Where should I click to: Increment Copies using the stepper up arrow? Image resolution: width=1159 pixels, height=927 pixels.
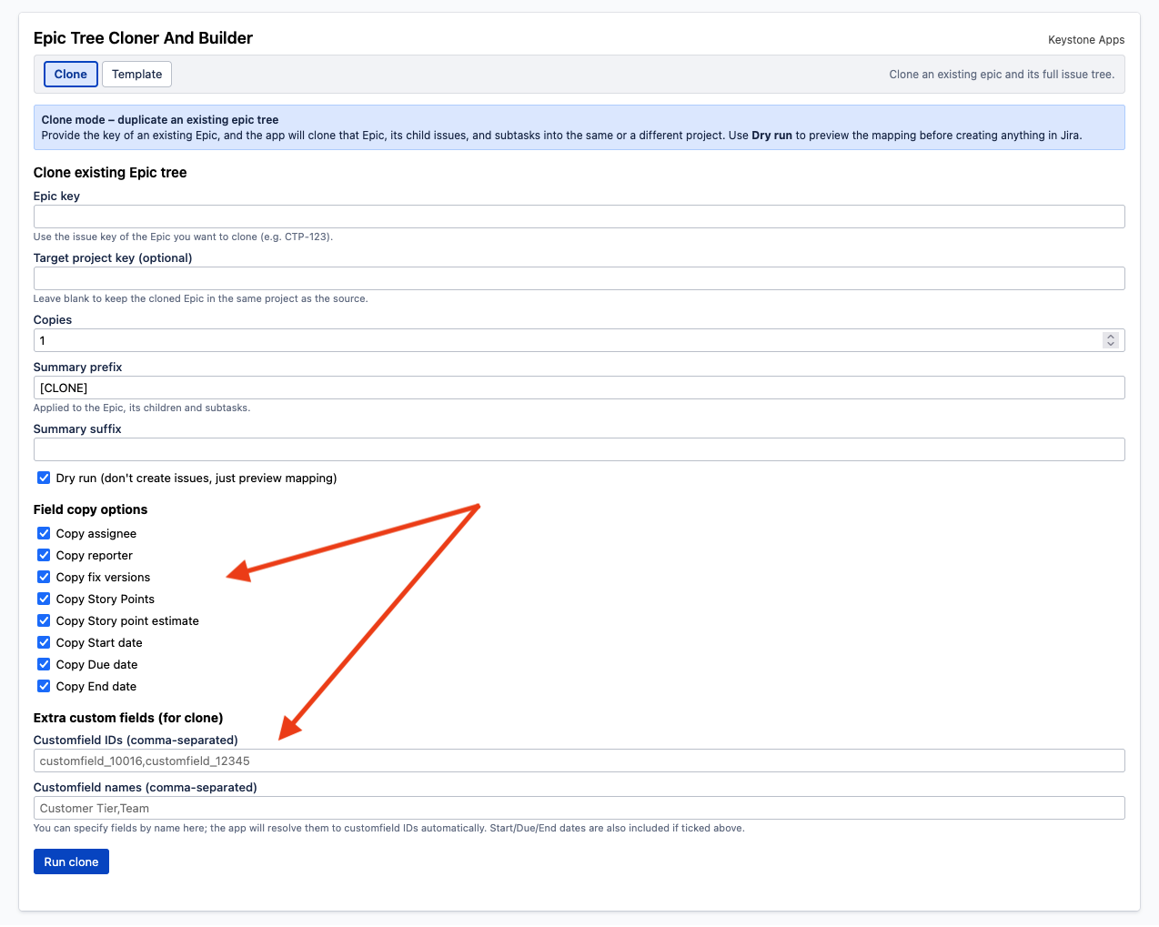[x=1111, y=336]
